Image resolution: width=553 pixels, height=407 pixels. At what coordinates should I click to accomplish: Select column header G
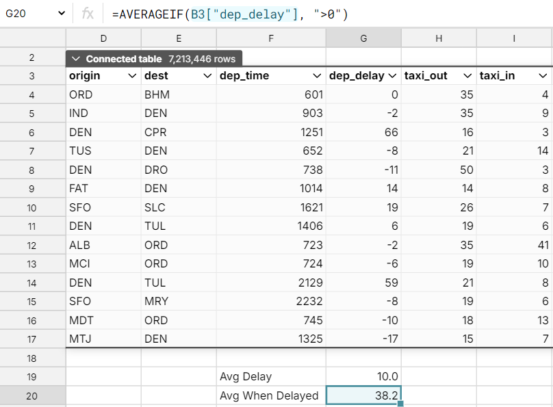click(x=363, y=38)
